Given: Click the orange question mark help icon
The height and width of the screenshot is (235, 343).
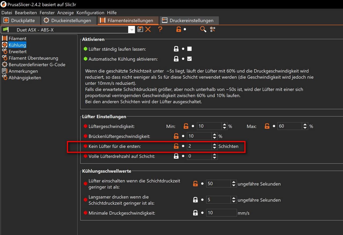Looking at the screenshot, I should click(160, 29).
